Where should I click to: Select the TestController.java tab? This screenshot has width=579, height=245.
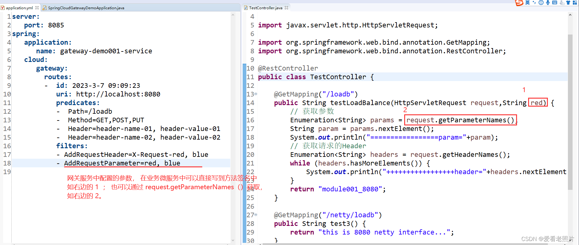click(x=266, y=8)
